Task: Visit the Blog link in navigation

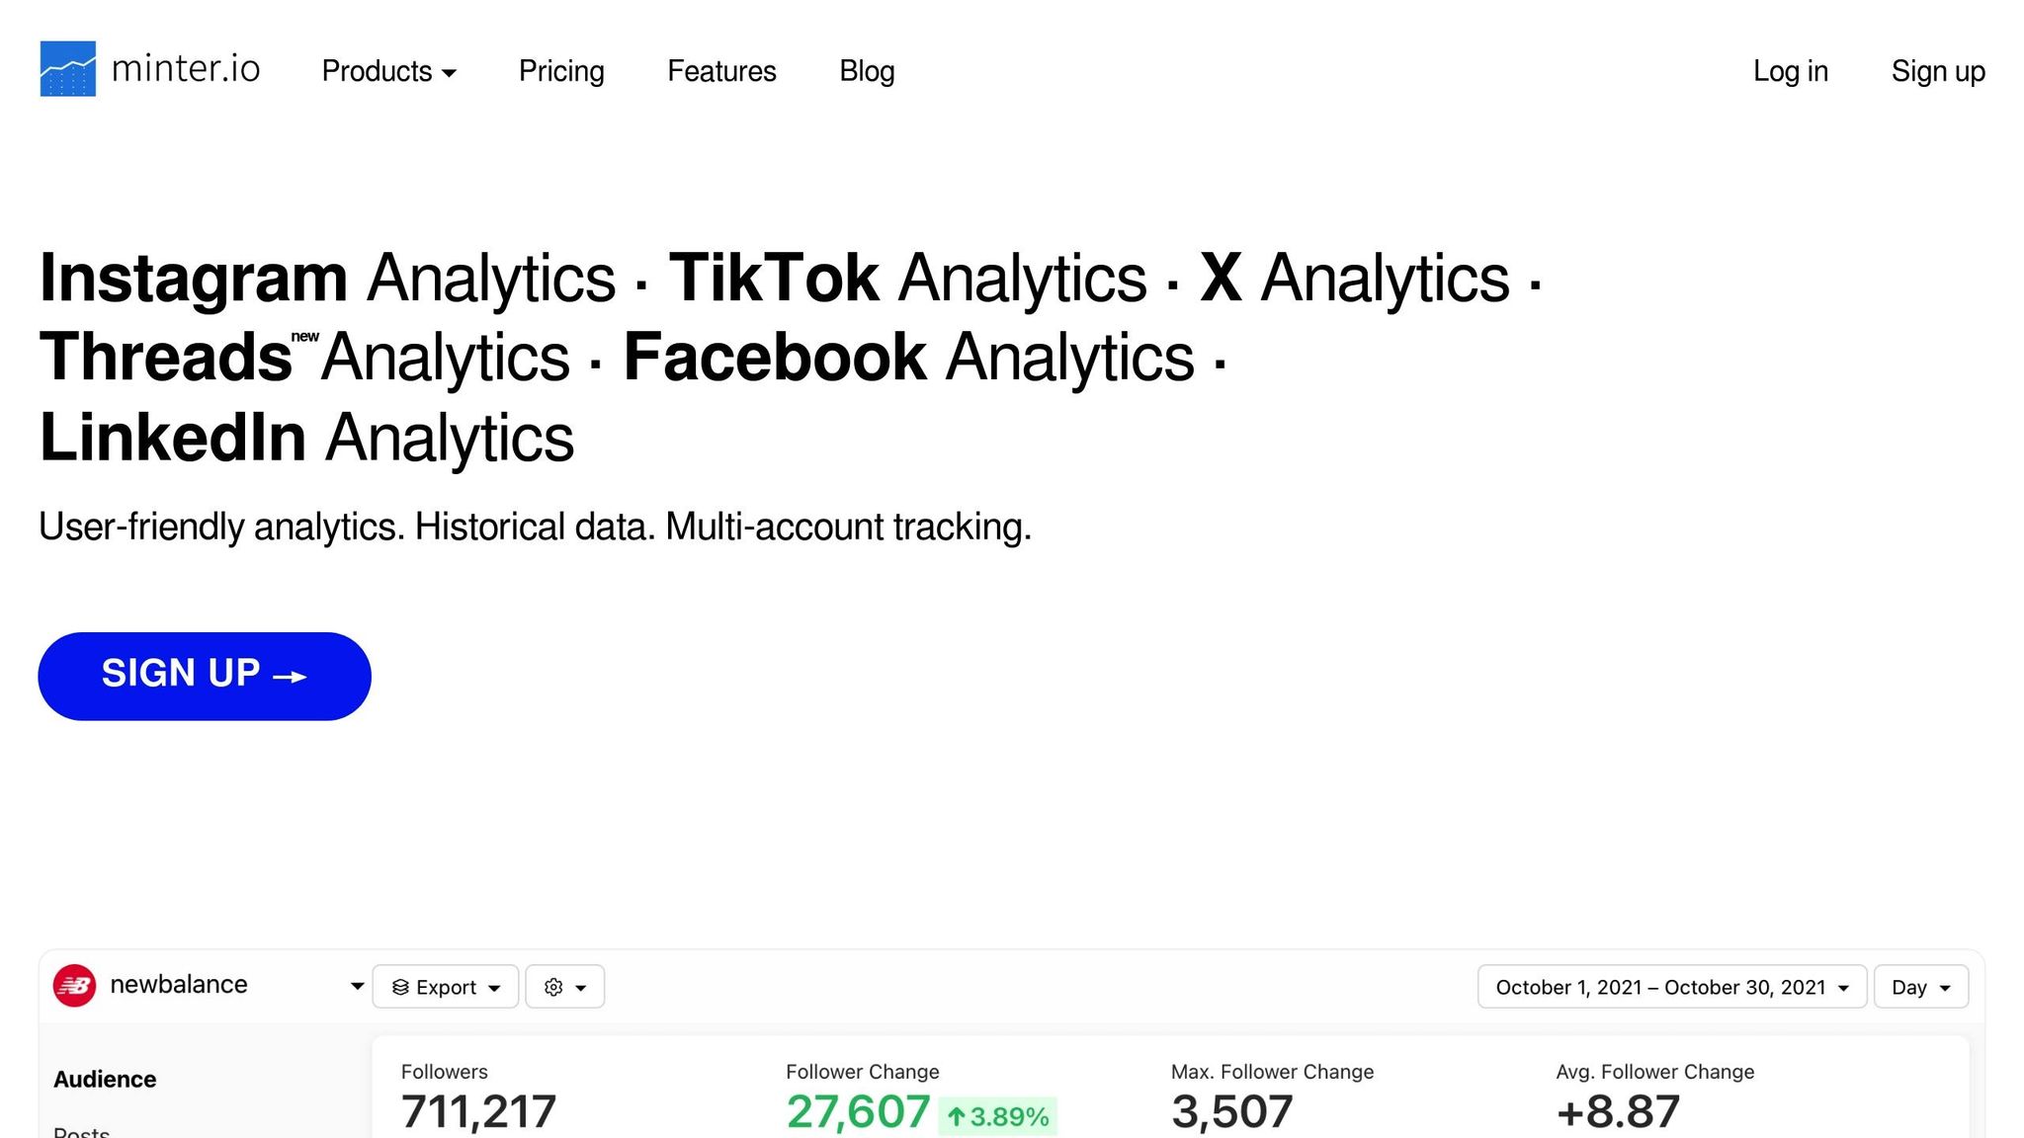Action: click(867, 71)
